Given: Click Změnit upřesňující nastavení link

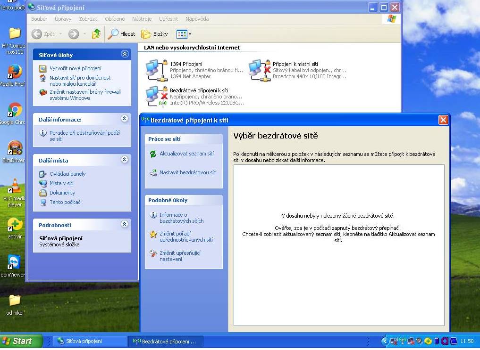Looking at the screenshot, I should 180,256.
